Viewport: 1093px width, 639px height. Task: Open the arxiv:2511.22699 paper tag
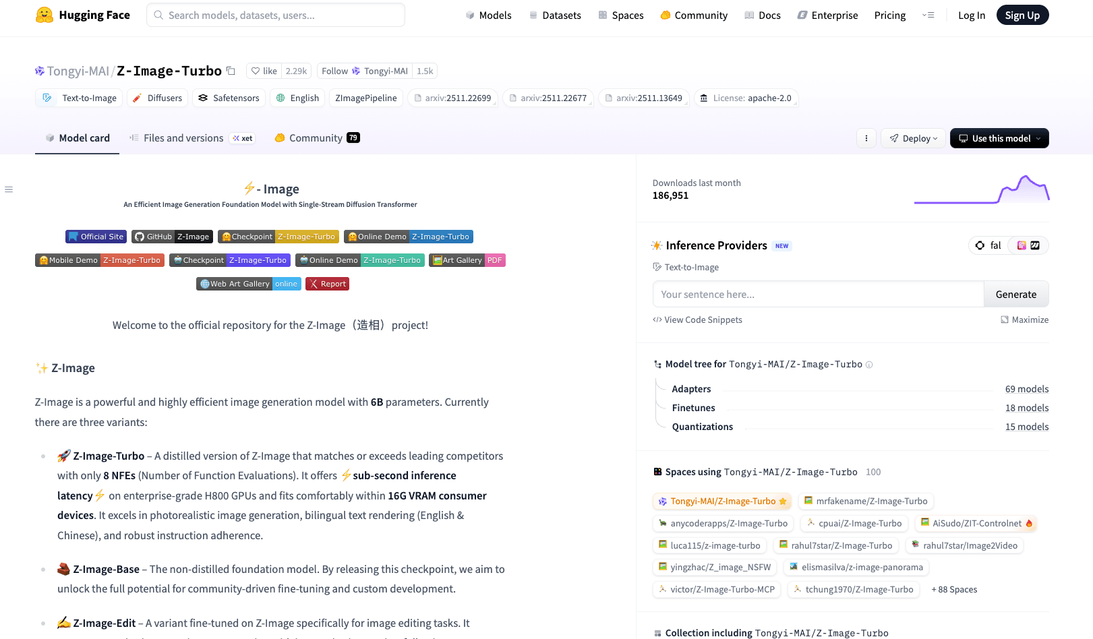tap(452, 98)
